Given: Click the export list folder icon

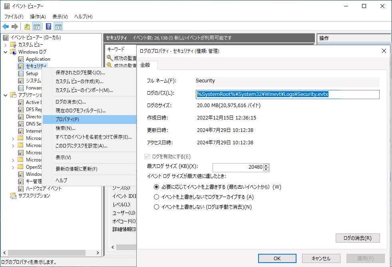Looking at the screenshot, I should (26, 26).
